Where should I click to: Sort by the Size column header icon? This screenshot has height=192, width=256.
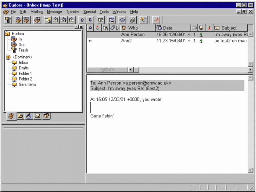[194, 28]
